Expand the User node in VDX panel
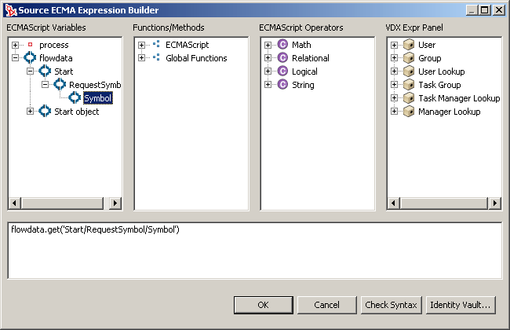This screenshot has height=330, width=510. pos(394,45)
